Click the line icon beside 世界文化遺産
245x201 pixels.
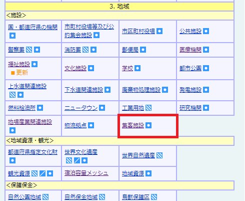[x=77, y=160]
